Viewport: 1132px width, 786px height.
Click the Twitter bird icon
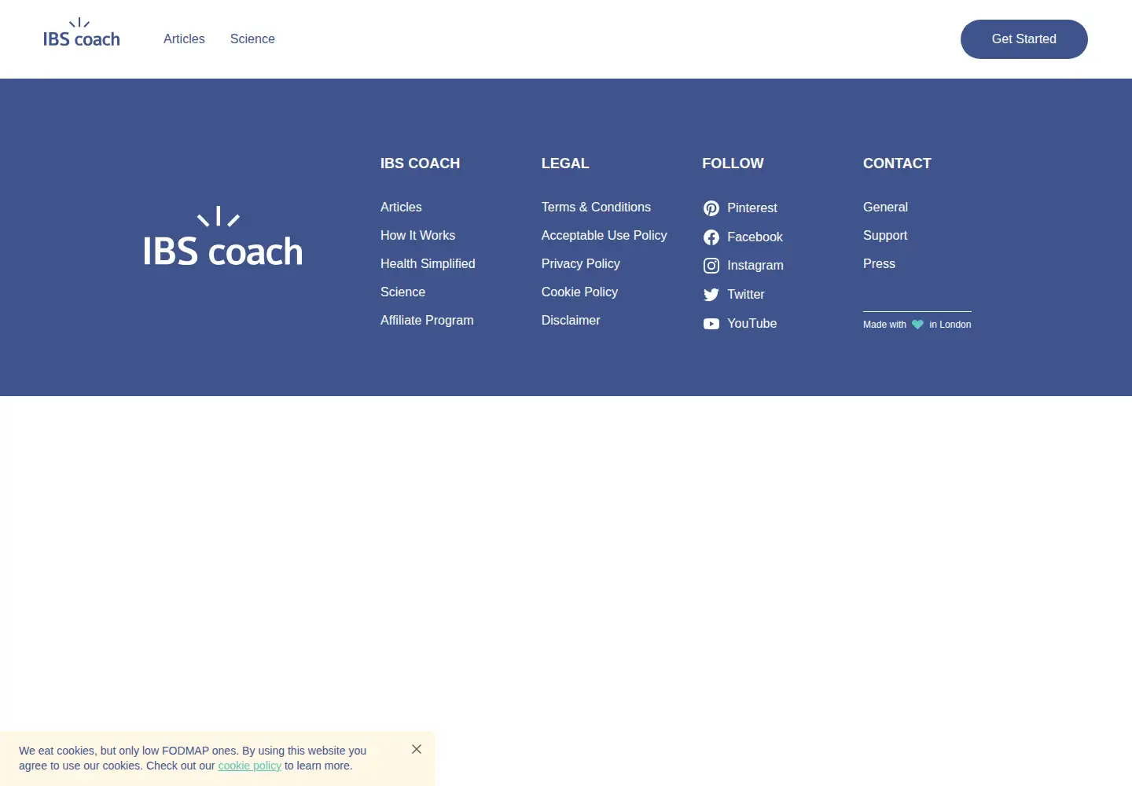point(711,295)
